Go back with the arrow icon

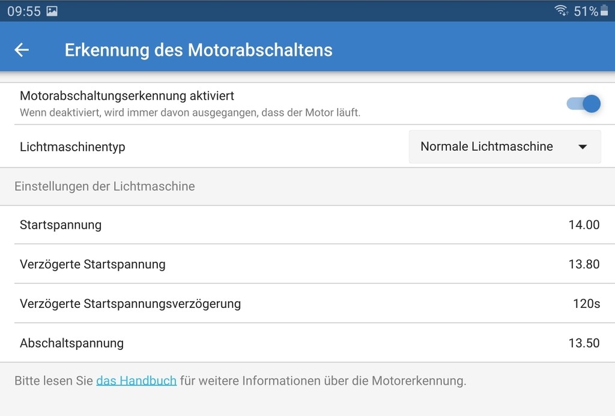pos(22,50)
